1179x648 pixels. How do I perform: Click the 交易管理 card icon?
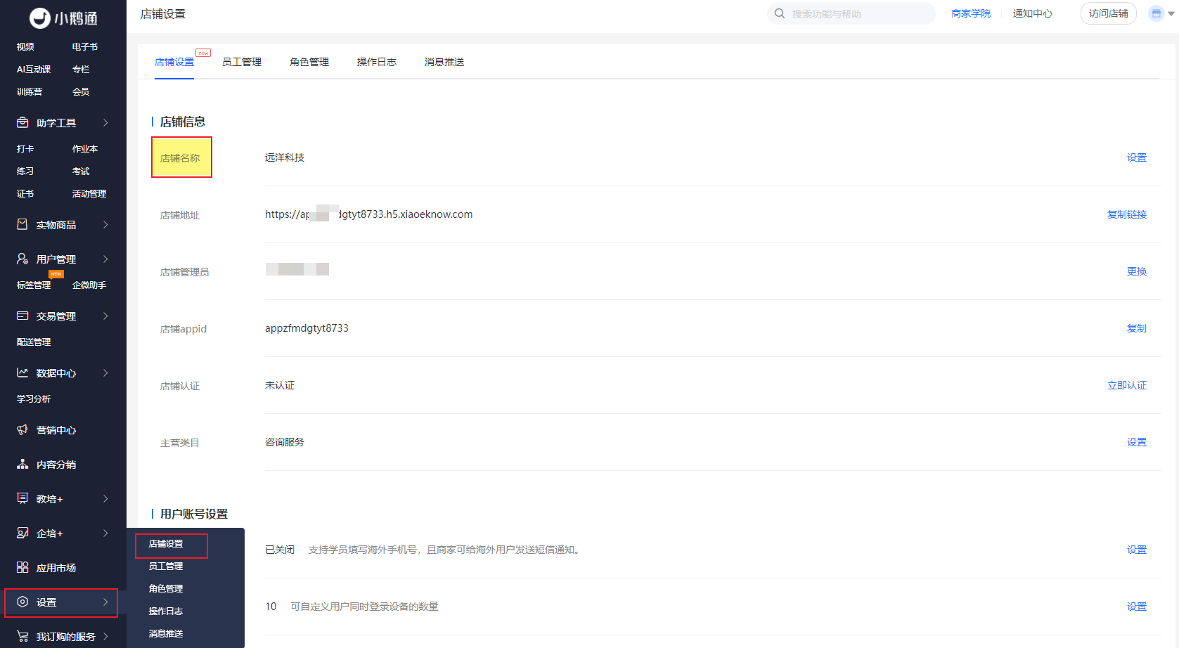22,316
